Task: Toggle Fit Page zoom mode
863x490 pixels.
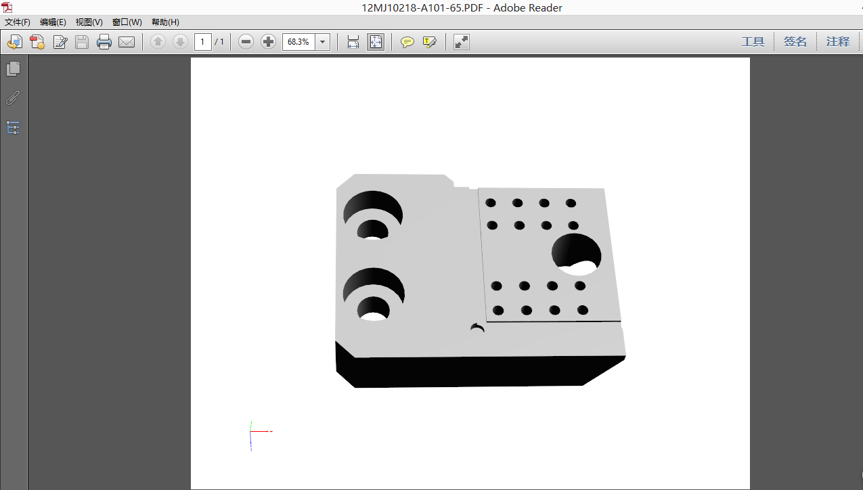Action: click(376, 41)
